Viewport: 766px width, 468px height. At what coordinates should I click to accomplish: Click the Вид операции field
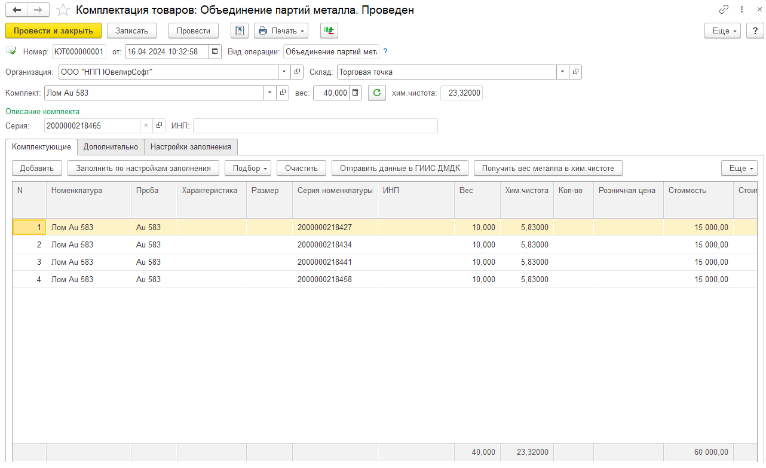coord(331,51)
